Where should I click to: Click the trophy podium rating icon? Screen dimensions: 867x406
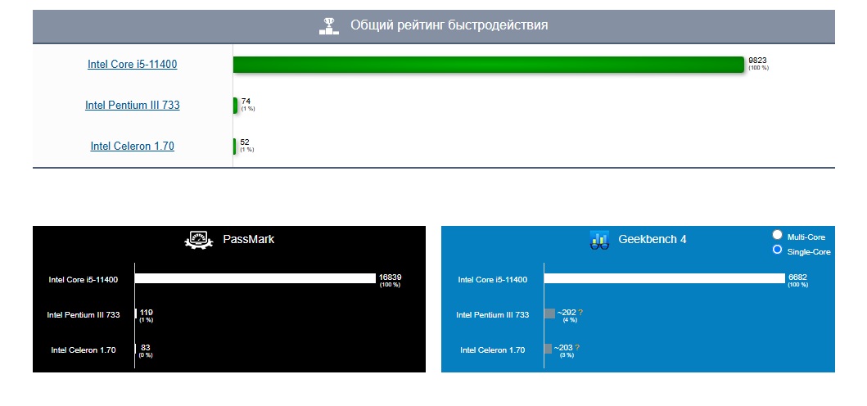point(329,25)
